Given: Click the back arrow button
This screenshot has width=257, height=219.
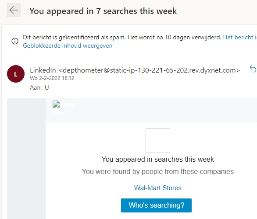Looking at the screenshot, I should (x=14, y=10).
